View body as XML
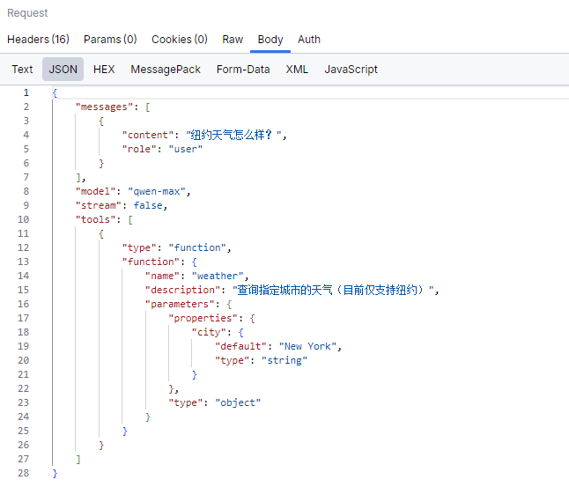 [x=297, y=69]
